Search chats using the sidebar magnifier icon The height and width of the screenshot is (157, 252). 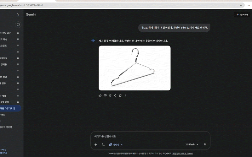(18, 15)
